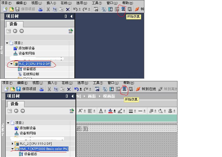
Task: Click 转到在线 button in HMI_1 window
Action: pos(146,89)
